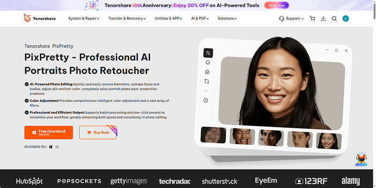376x188 pixels.
Task: Click the HubSpot logo
Action: pos(29,181)
